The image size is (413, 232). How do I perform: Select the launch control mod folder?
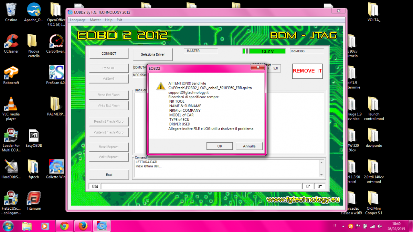pos(374,109)
